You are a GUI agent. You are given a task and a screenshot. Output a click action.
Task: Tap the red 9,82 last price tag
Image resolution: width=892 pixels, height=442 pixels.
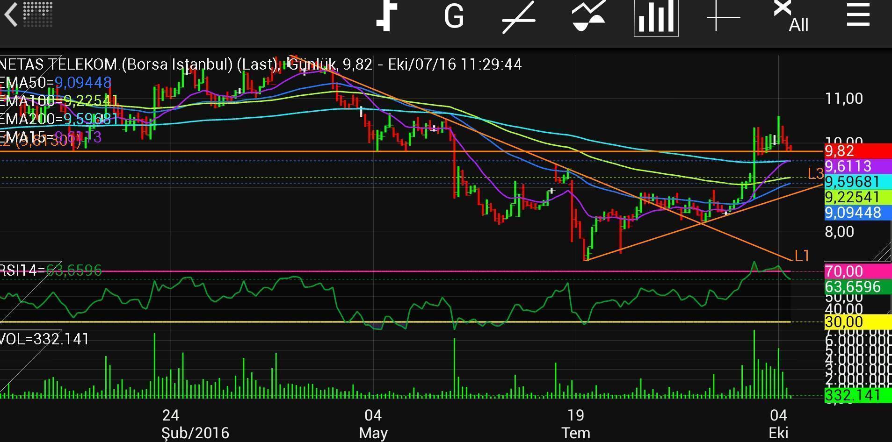[857, 151]
